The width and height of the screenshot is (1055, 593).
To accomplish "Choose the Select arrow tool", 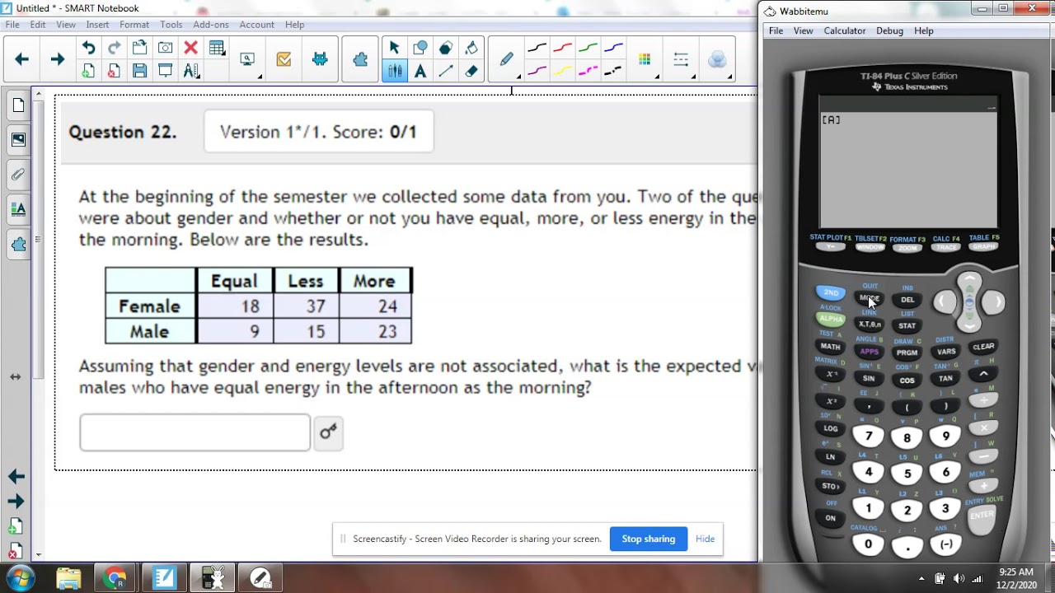I will click(x=394, y=49).
